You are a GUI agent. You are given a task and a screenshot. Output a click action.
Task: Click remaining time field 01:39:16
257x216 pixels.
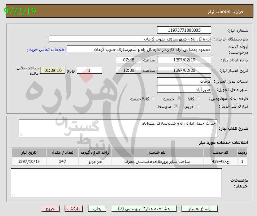point(53,70)
